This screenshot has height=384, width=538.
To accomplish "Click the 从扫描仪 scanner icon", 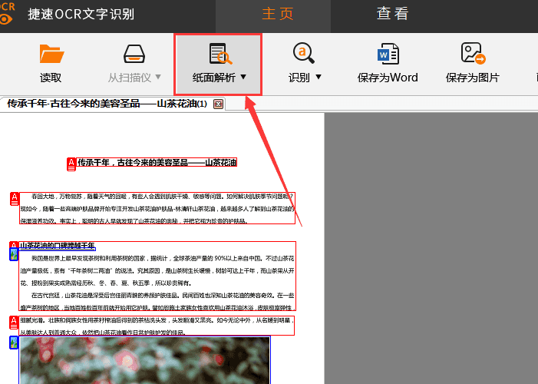I will coord(134,55).
